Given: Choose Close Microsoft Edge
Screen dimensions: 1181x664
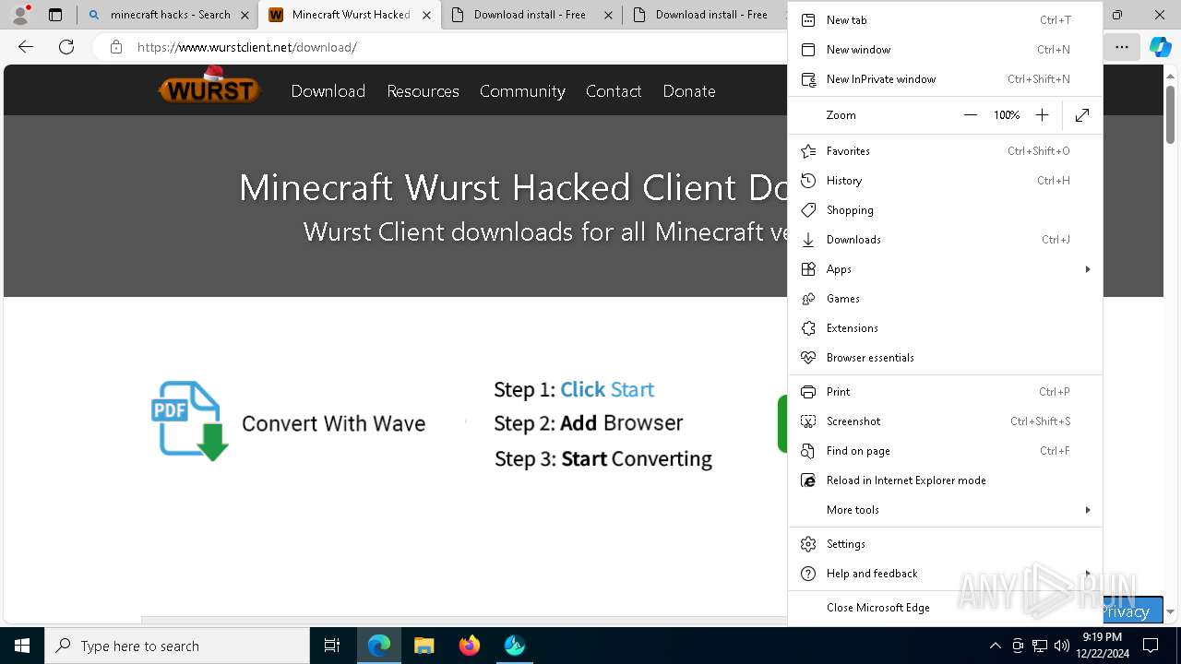Looking at the screenshot, I should (x=945, y=608).
